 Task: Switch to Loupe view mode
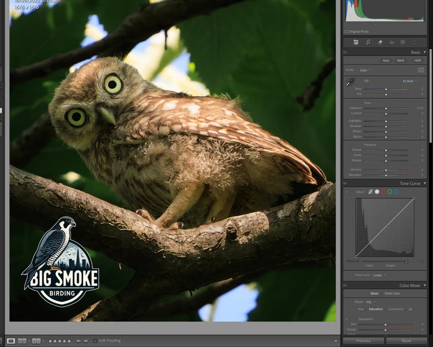click(x=11, y=341)
